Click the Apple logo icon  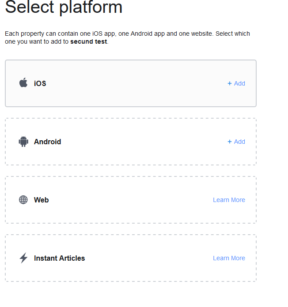point(23,82)
